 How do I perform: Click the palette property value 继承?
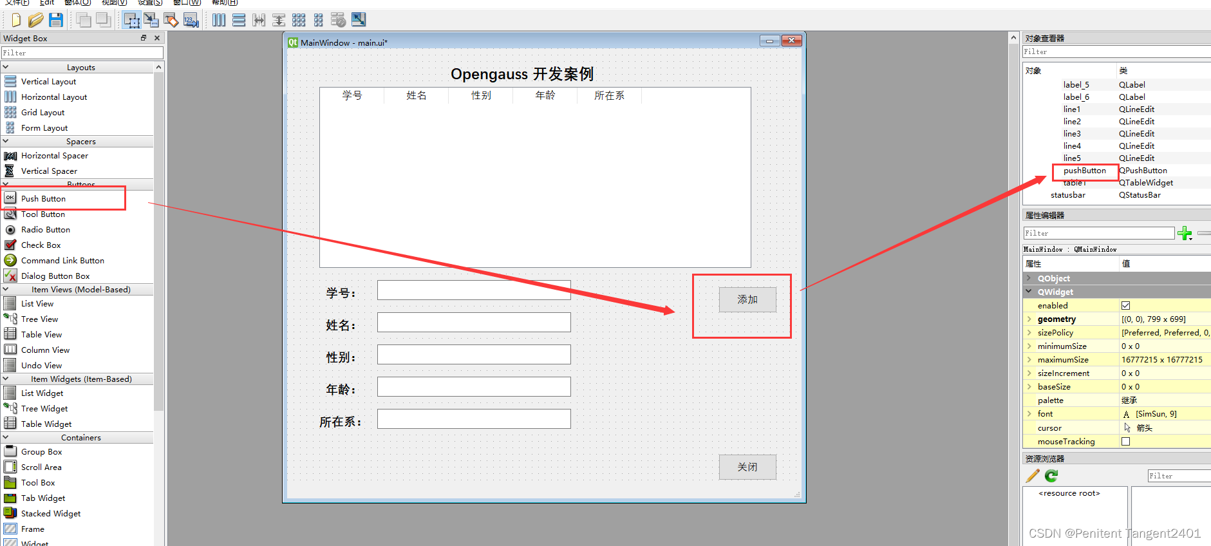1129,400
